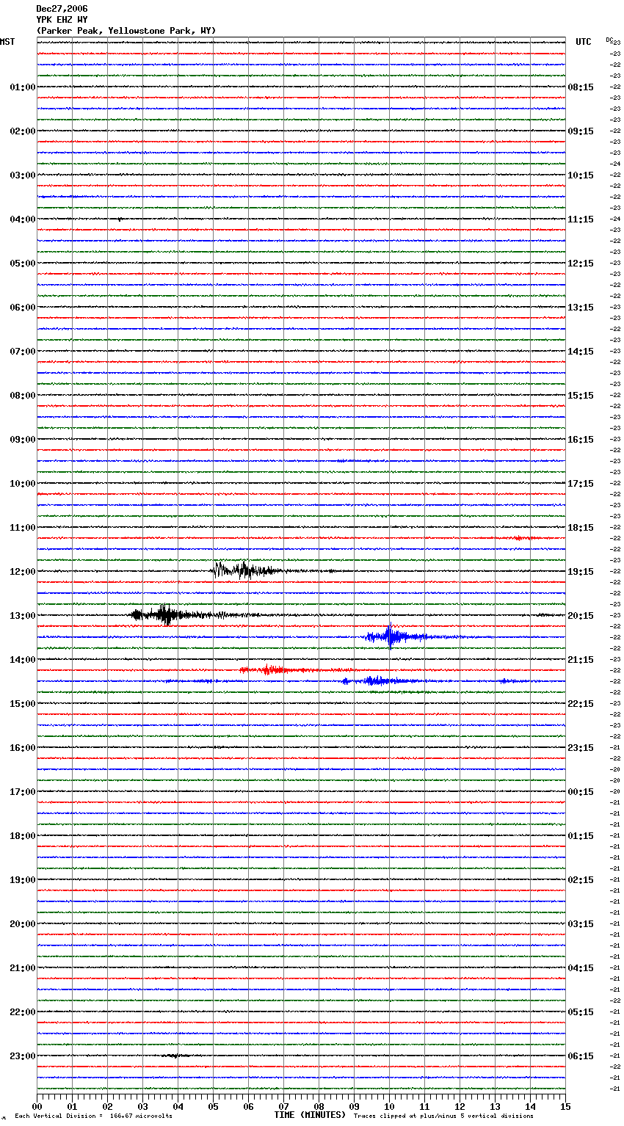The image size is (624, 1126).
Task: Click the bottom axis minute label '15'
Action: point(565,1106)
